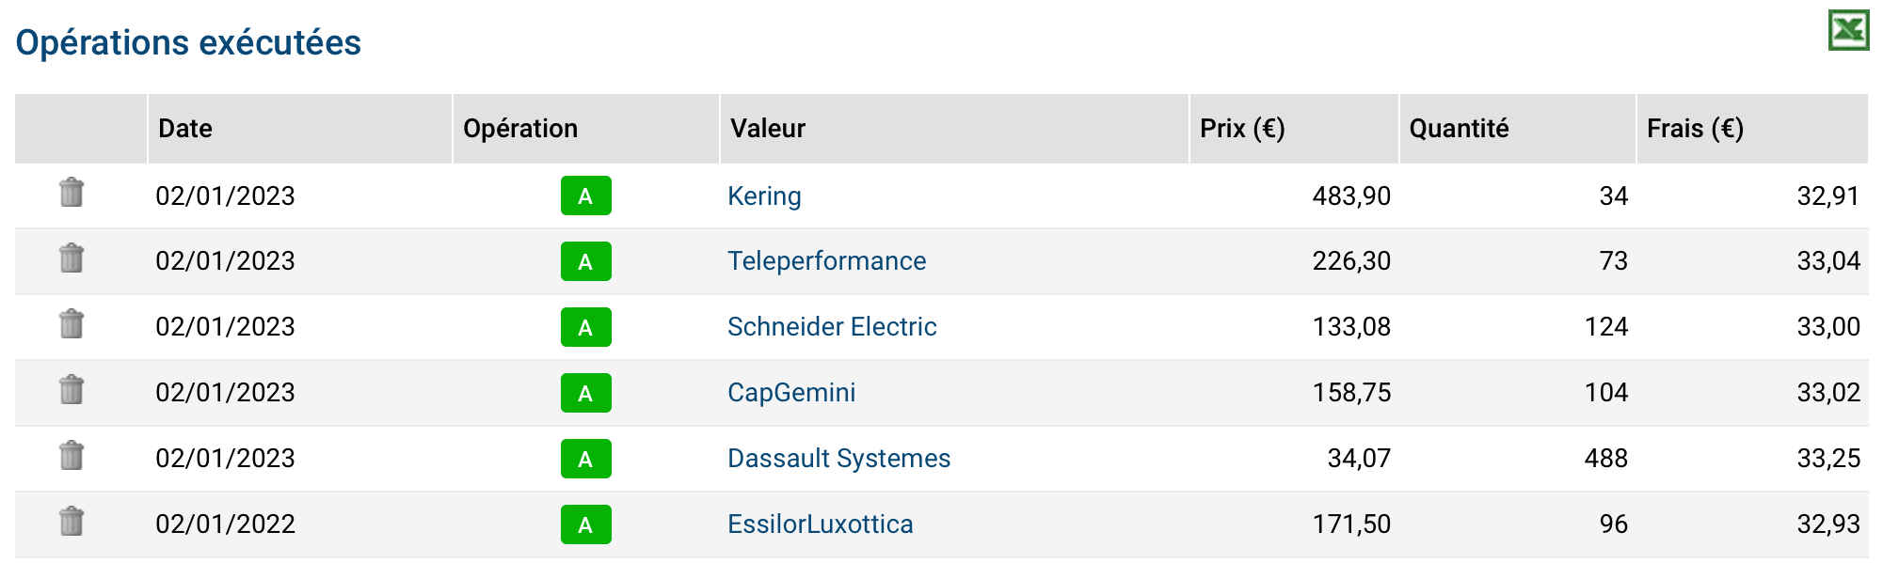Select the Prix (€) column header
The height and width of the screenshot is (563, 1883).
tap(1294, 129)
